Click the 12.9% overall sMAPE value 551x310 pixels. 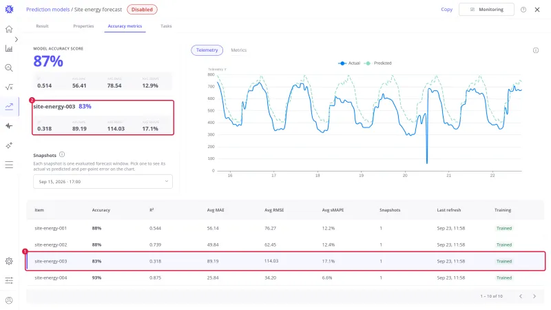(x=150, y=85)
